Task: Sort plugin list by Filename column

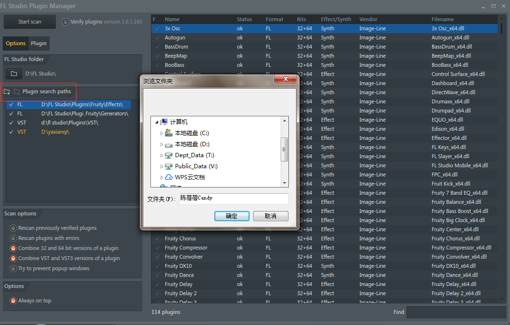Action: click(443, 19)
